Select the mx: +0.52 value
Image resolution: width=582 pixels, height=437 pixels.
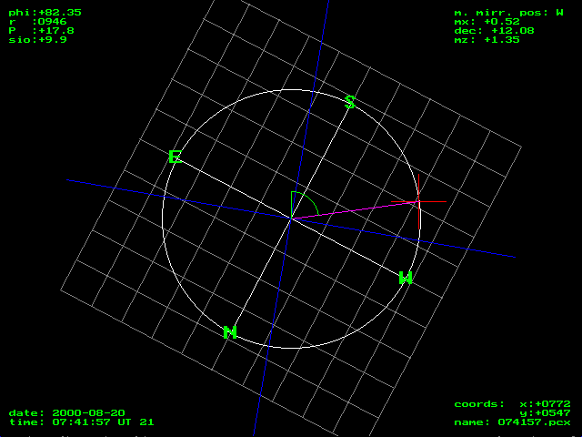pyautogui.click(x=487, y=22)
